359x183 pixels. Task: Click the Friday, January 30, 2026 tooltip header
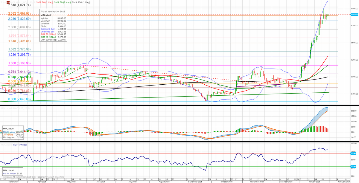[x=53, y=11]
